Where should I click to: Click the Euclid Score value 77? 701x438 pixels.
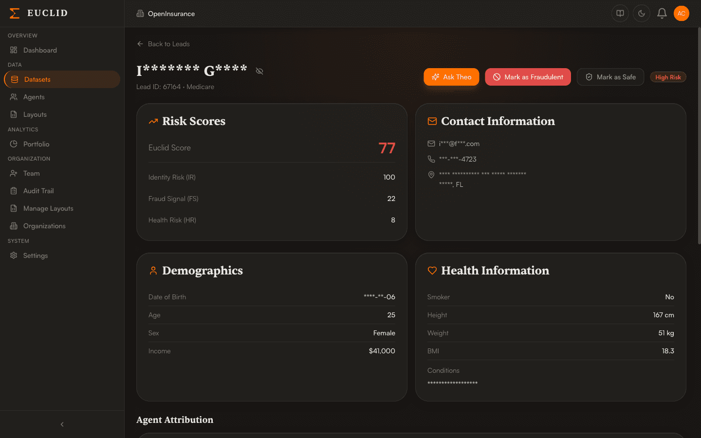coord(387,148)
